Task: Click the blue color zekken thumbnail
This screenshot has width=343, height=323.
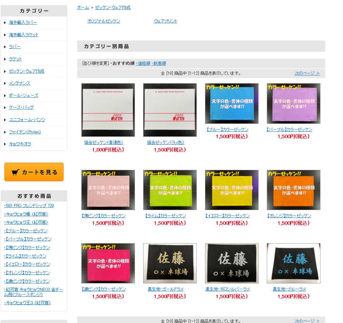Action: (232, 103)
